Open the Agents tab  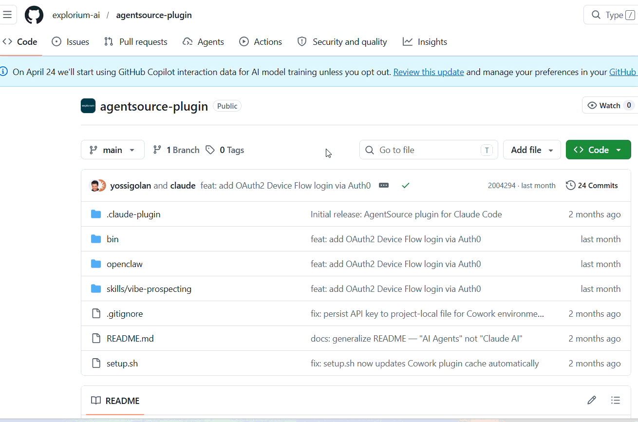(x=203, y=42)
